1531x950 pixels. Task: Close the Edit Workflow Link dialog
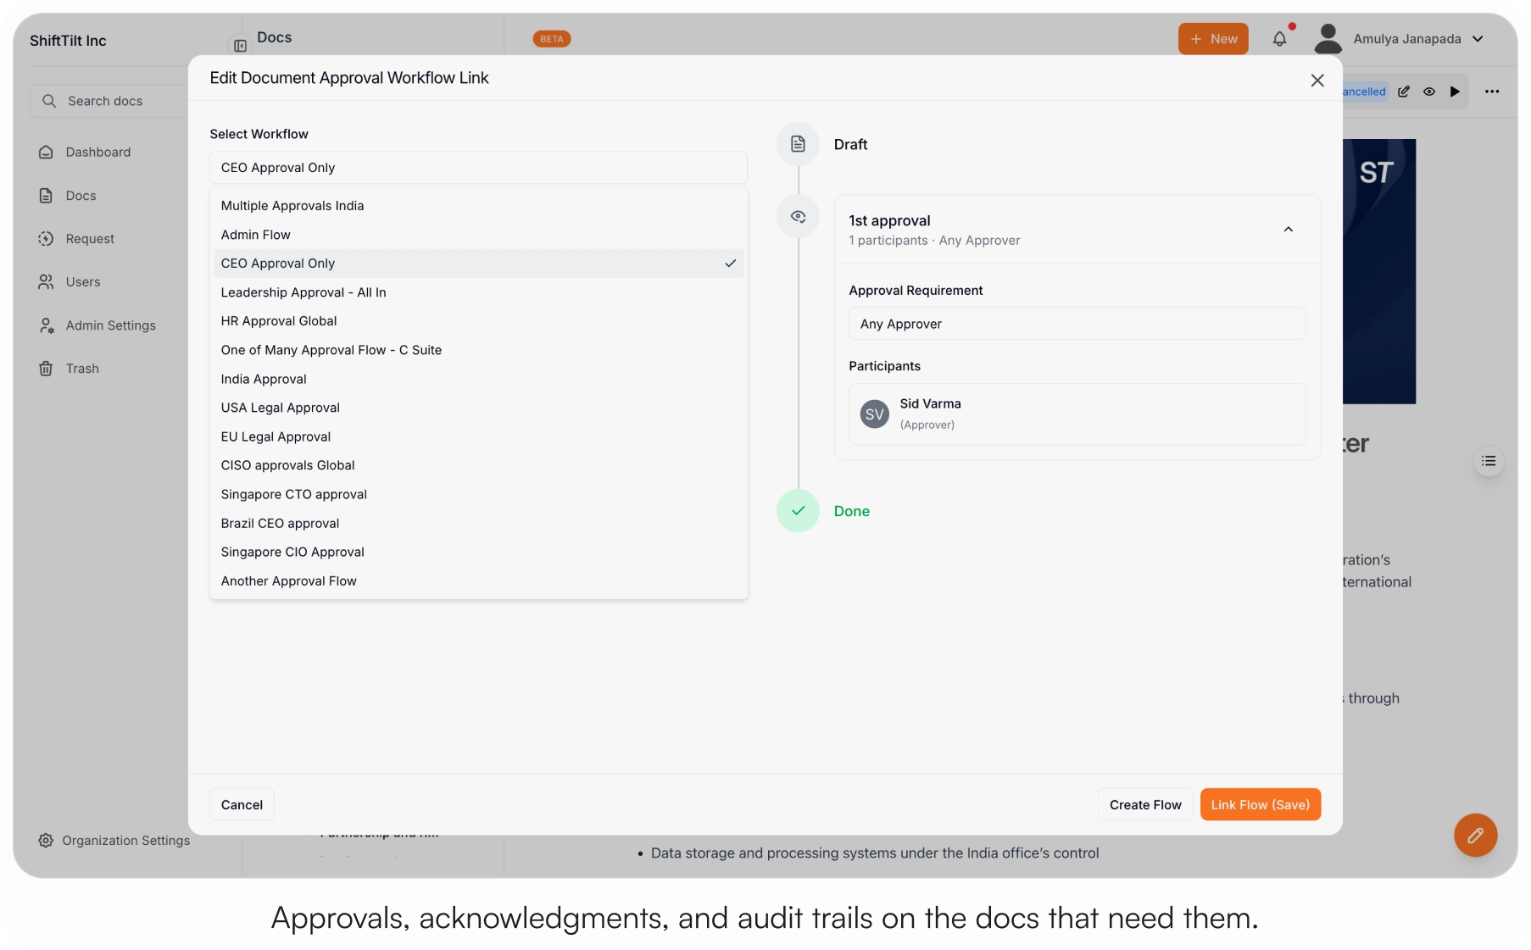coord(1317,80)
